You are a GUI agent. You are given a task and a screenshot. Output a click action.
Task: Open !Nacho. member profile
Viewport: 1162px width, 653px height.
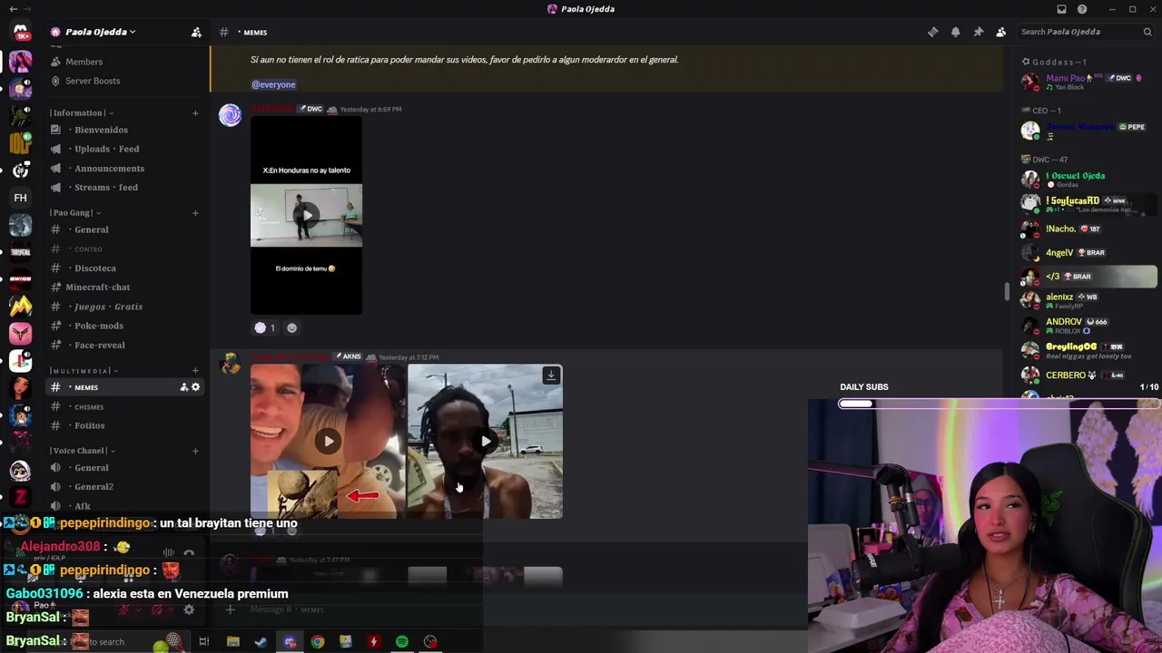click(1088, 229)
